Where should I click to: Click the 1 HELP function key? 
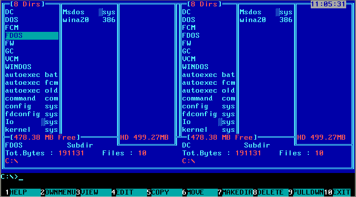coord(22,192)
